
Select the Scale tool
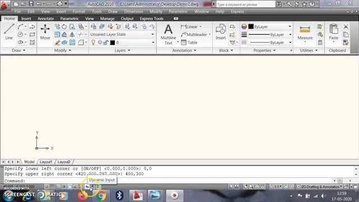click(x=57, y=35)
